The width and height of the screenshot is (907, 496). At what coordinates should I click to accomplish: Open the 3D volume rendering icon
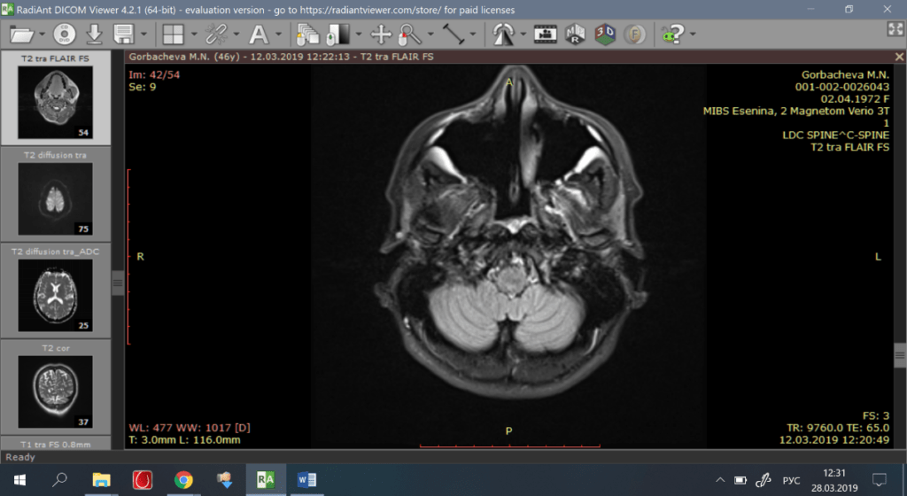pyautogui.click(x=605, y=35)
